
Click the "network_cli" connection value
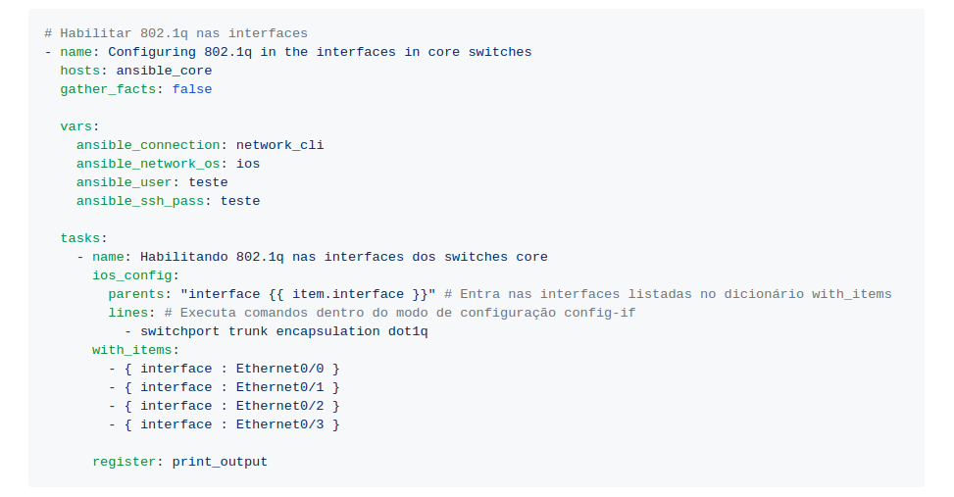[x=279, y=145]
